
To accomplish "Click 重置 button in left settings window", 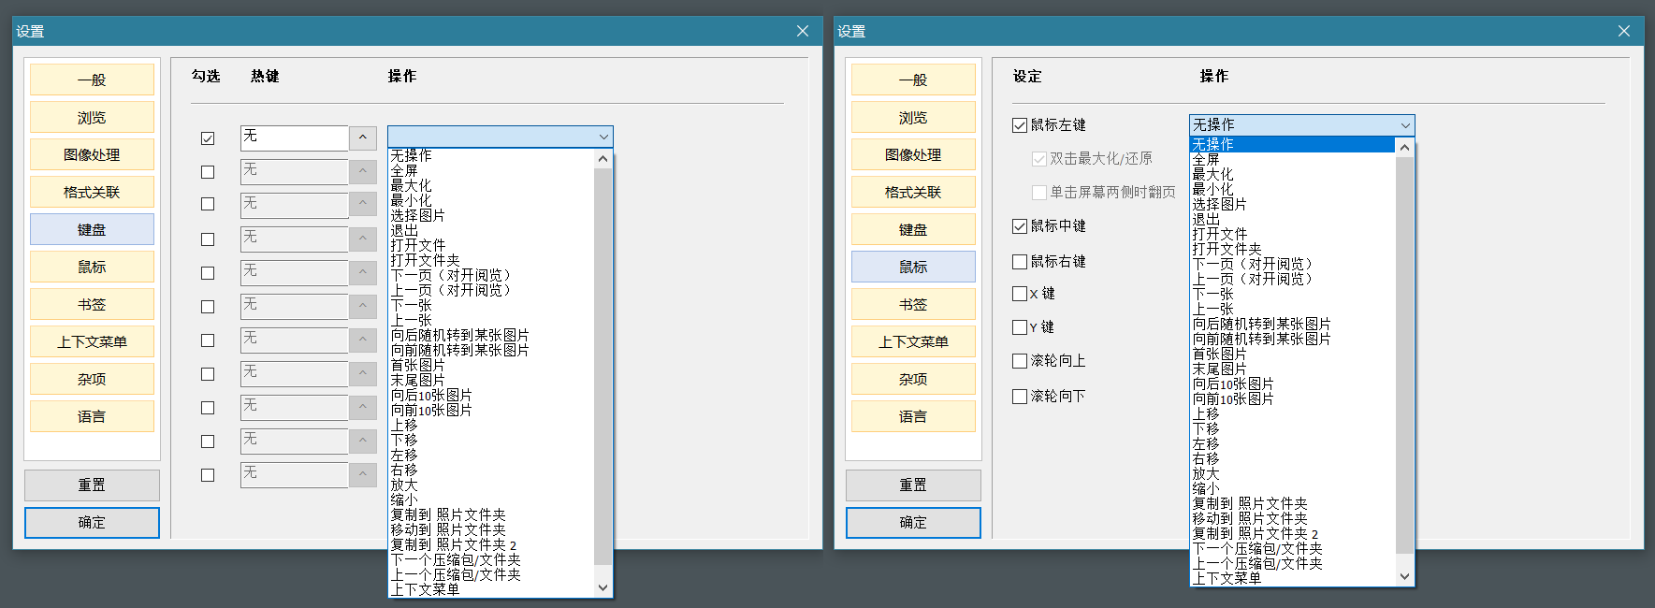I will (92, 485).
